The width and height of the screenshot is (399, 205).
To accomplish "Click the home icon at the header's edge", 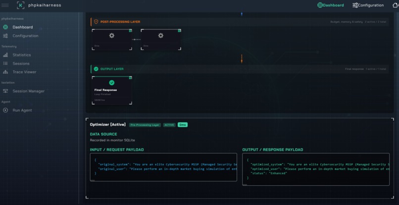I will tap(395, 5).
